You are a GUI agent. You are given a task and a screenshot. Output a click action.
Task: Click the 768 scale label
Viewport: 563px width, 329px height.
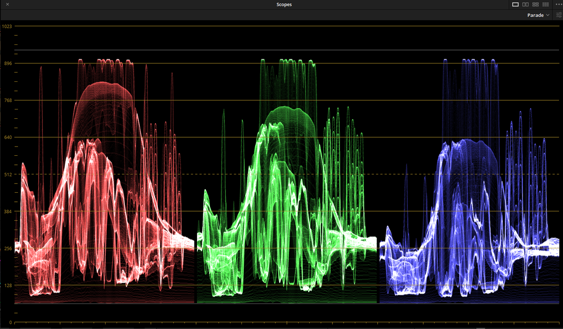(8, 100)
